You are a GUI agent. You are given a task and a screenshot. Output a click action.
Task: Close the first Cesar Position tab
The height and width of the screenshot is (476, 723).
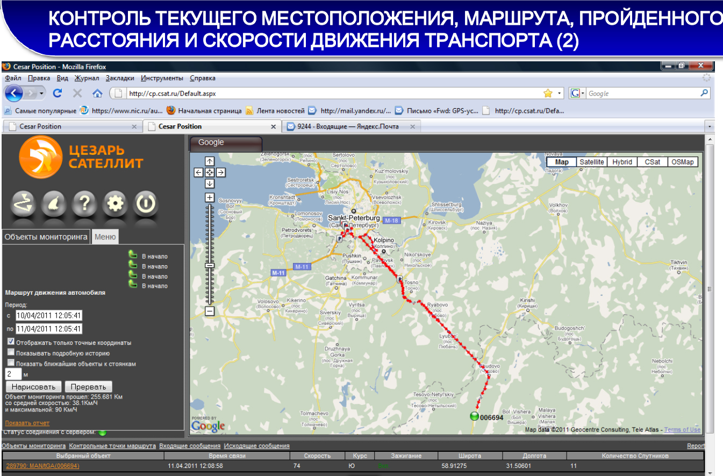[x=134, y=126]
